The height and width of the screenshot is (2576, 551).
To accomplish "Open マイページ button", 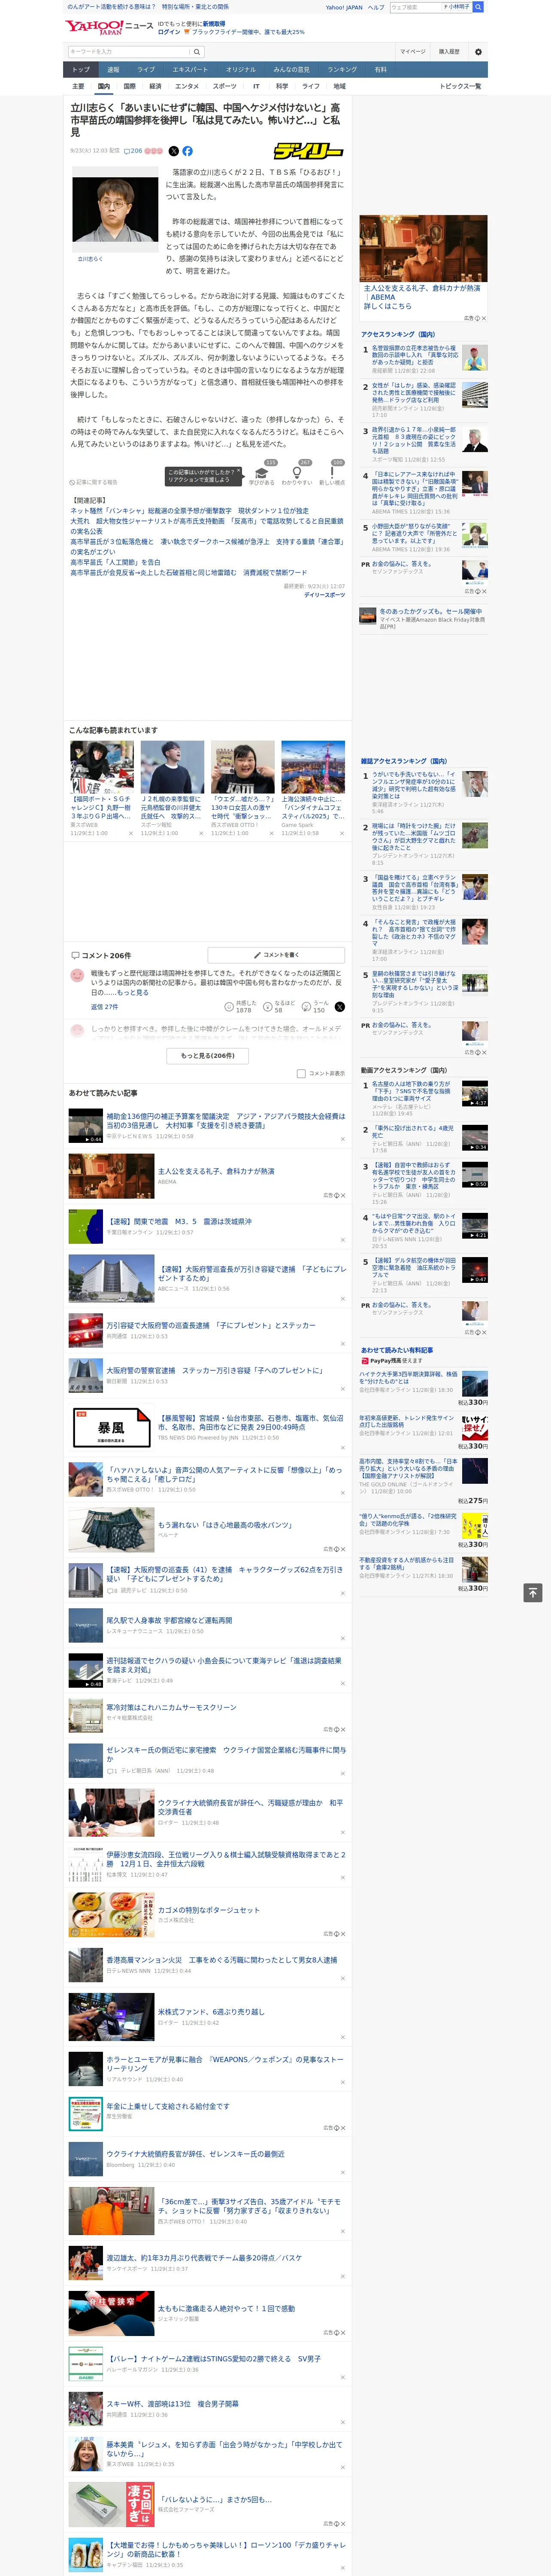I will [x=413, y=52].
